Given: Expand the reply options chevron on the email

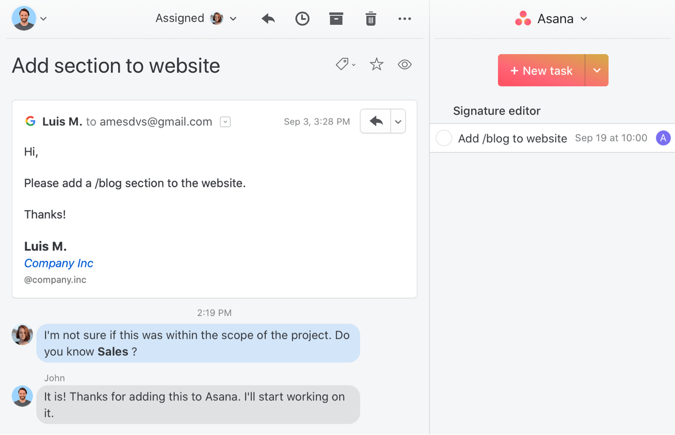Looking at the screenshot, I should point(398,121).
